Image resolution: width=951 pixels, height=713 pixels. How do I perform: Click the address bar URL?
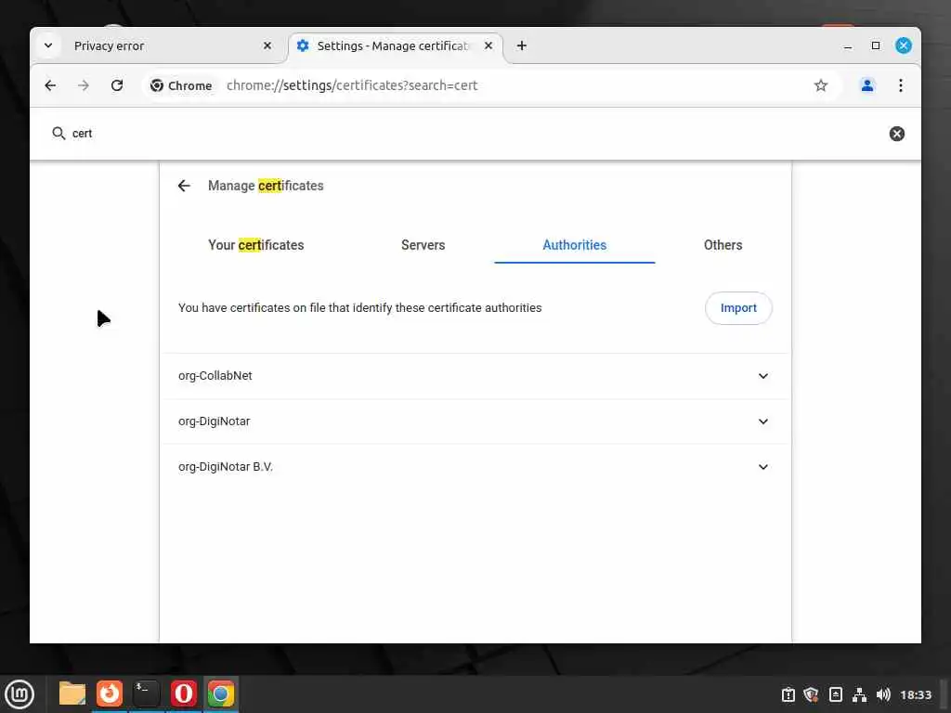352,85
